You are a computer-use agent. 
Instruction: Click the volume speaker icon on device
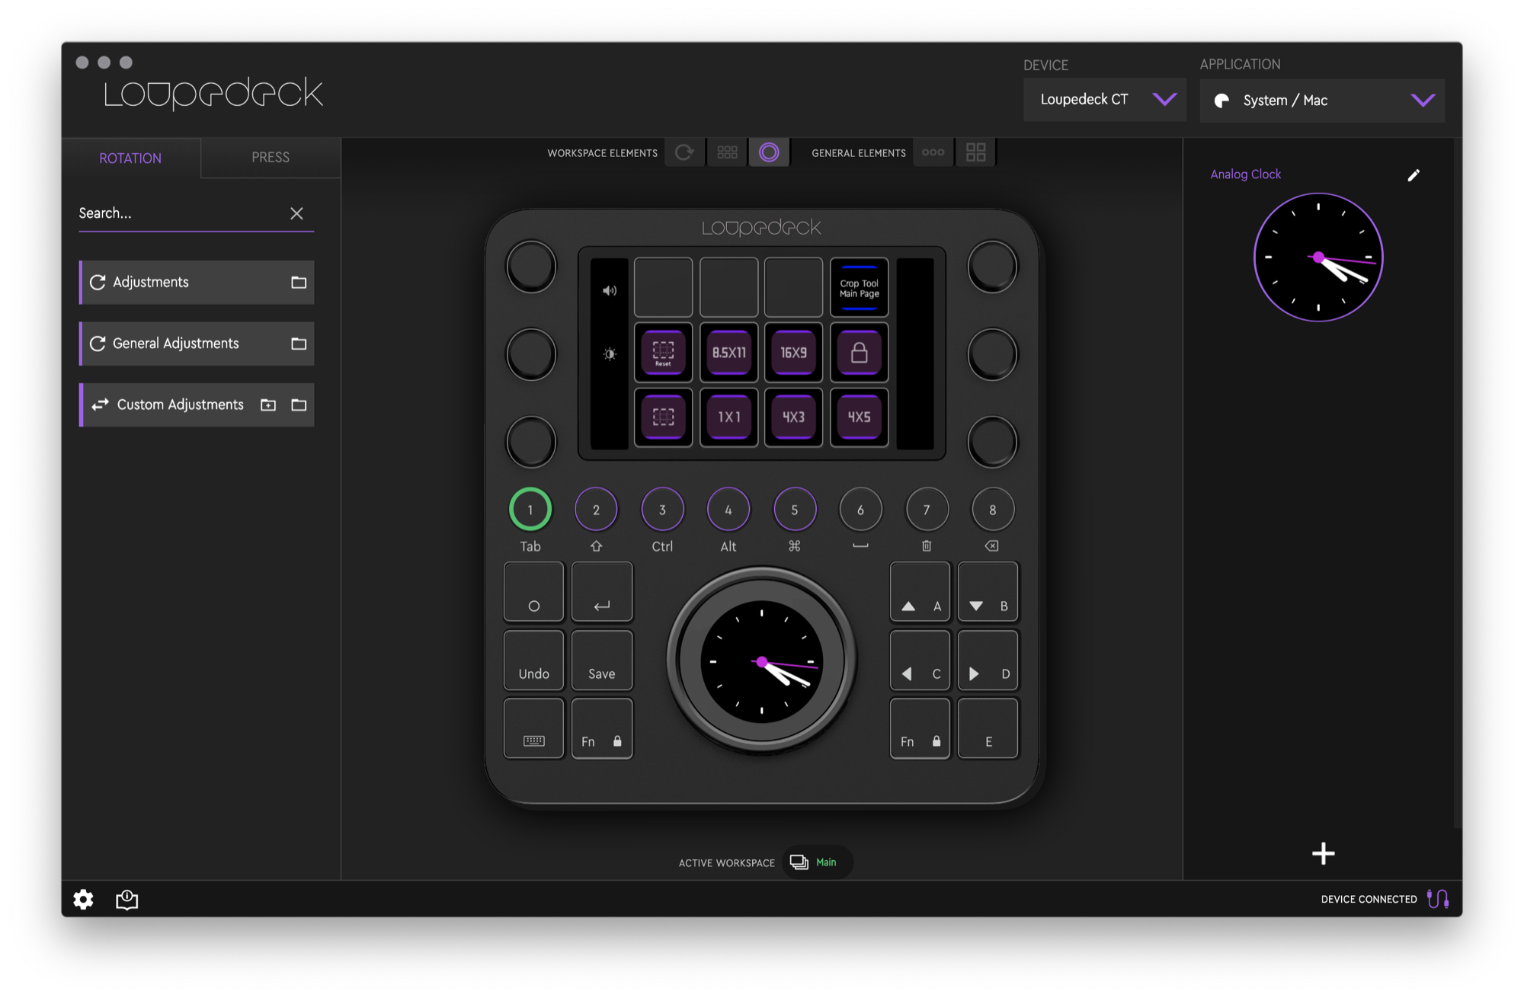tap(610, 290)
